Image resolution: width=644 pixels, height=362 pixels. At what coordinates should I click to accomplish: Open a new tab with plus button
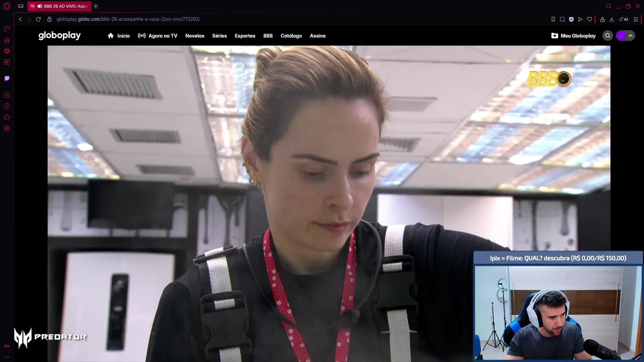click(x=96, y=6)
